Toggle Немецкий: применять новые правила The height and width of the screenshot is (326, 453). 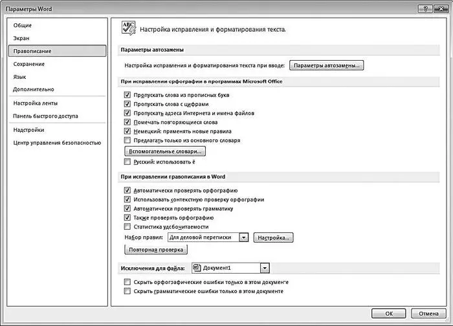tap(127, 131)
